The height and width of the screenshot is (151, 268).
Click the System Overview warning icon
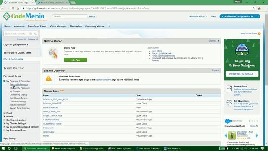(x=49, y=78)
